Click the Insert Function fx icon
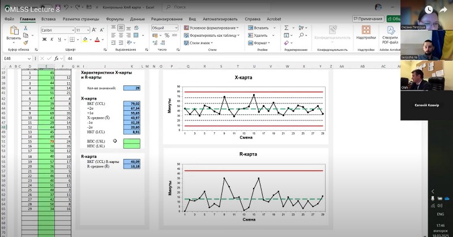Screen dimensions: 453x237 point(57,58)
